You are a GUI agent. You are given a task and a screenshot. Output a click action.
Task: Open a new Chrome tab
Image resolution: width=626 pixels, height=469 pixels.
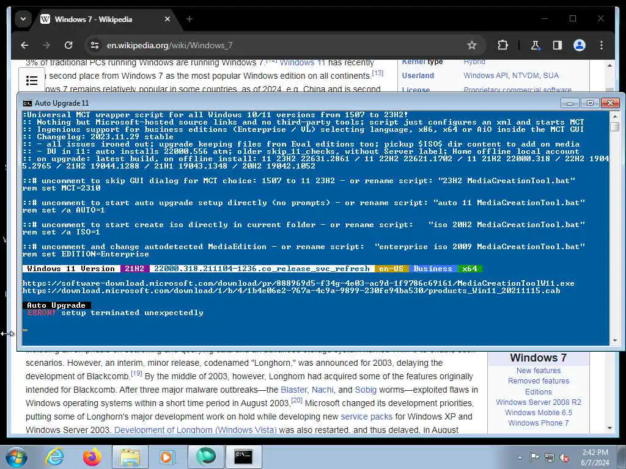click(x=190, y=19)
